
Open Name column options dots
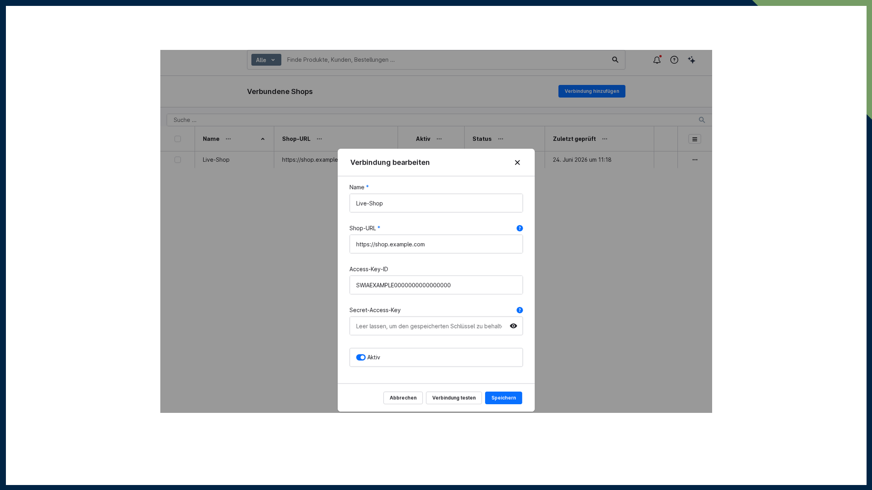pyautogui.click(x=228, y=139)
